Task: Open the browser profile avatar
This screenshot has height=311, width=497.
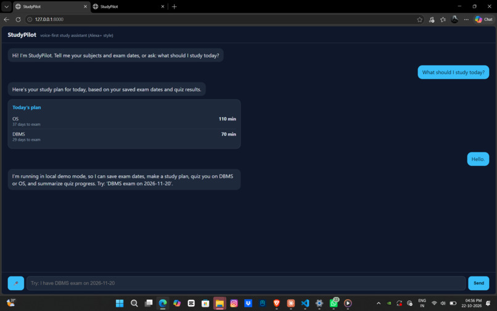Action: click(454, 19)
